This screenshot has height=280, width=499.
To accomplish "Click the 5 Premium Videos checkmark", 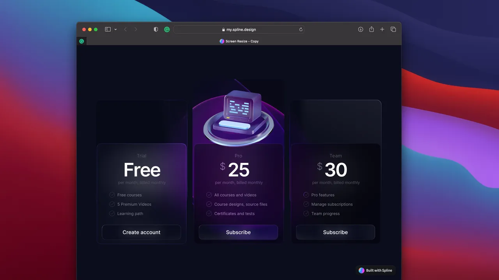I will [112, 204].
